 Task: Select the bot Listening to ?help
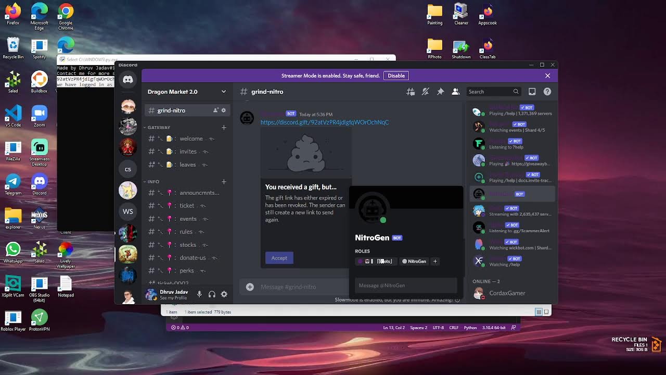[513, 144]
